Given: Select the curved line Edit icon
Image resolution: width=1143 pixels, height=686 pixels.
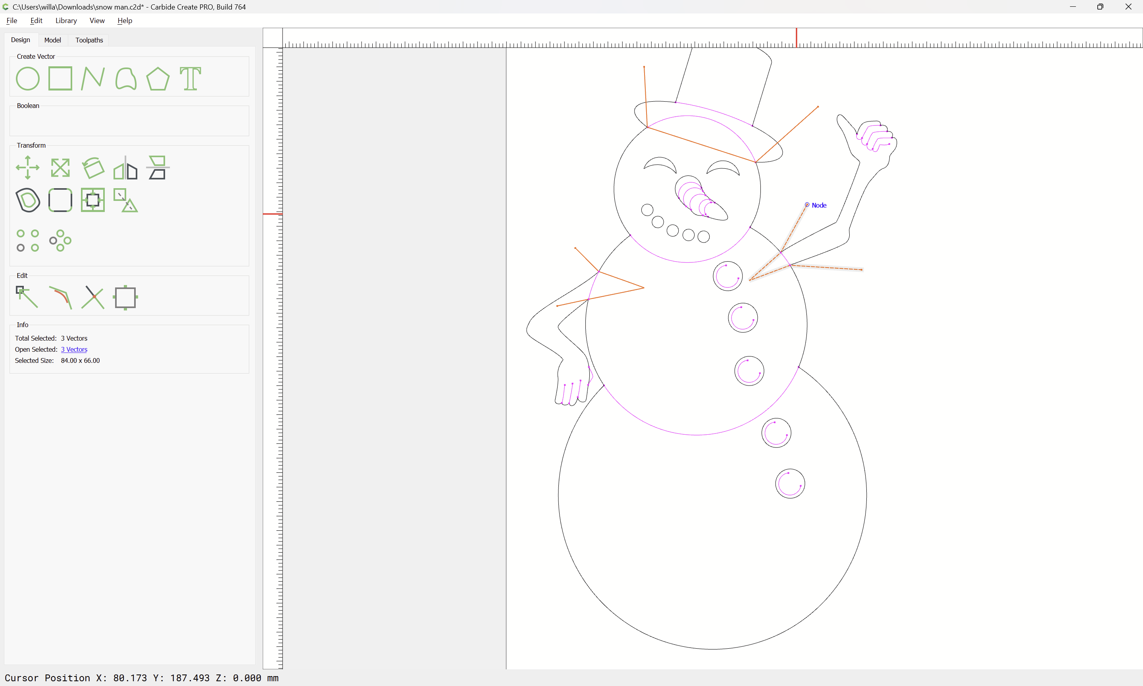Looking at the screenshot, I should click(60, 298).
